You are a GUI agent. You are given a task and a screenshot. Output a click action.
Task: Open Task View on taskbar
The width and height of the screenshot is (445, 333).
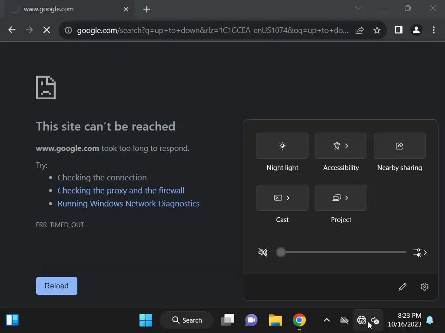click(228, 320)
